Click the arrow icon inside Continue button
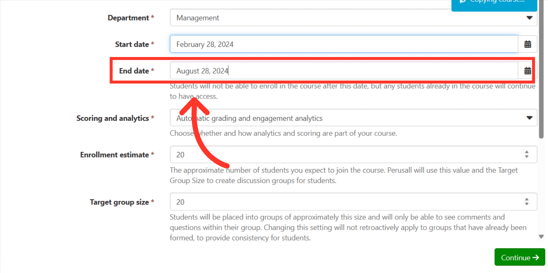Image resolution: width=548 pixels, height=273 pixels. (536, 257)
